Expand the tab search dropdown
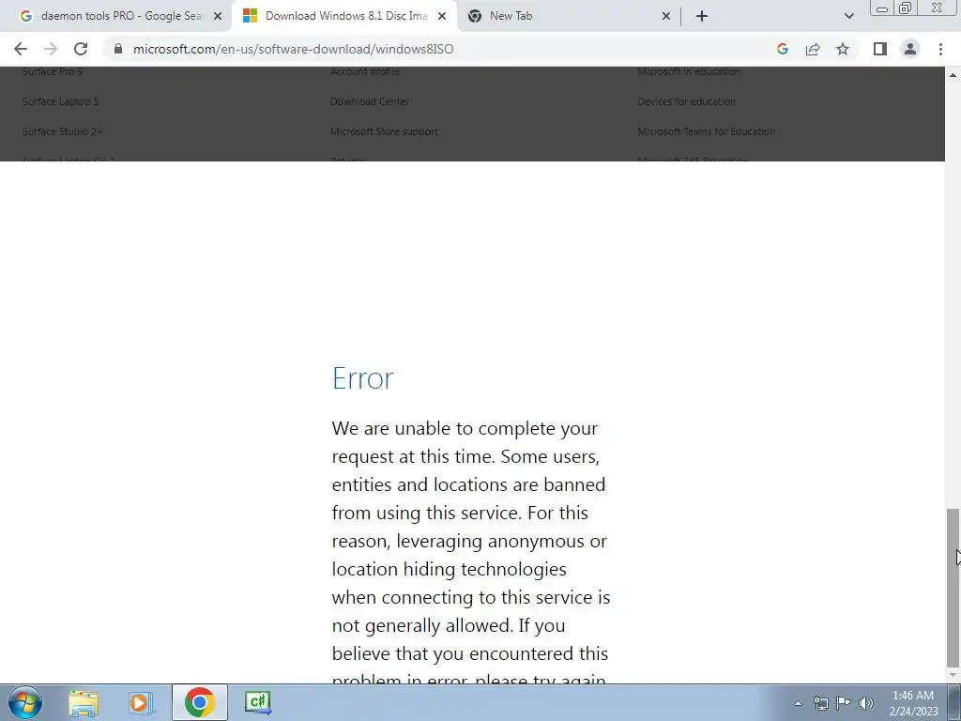961x721 pixels. coord(848,16)
